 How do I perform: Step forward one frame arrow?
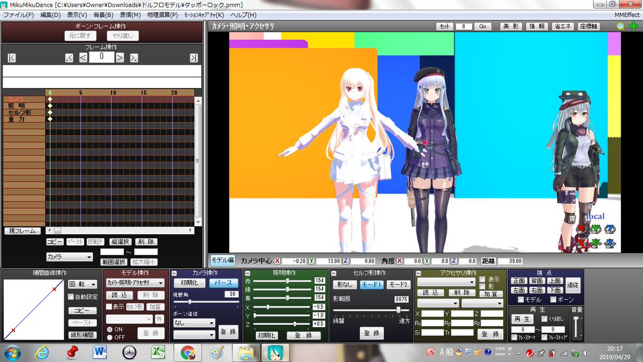point(120,58)
